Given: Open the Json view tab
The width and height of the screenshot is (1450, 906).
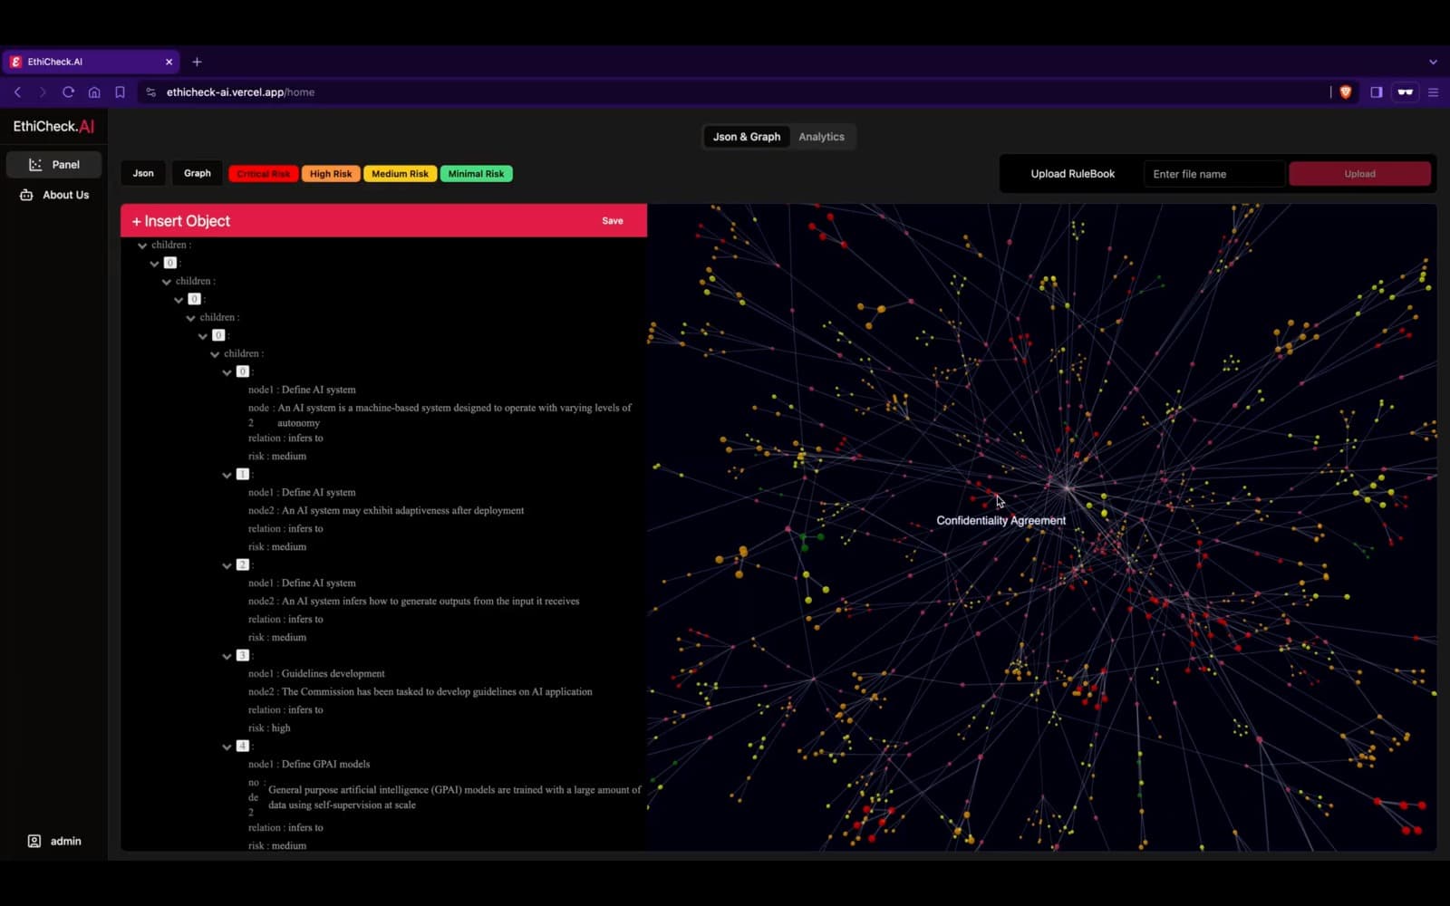Looking at the screenshot, I should click(142, 173).
